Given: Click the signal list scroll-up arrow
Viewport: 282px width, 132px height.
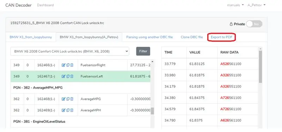Looking at the screenshot, I should point(152,62).
